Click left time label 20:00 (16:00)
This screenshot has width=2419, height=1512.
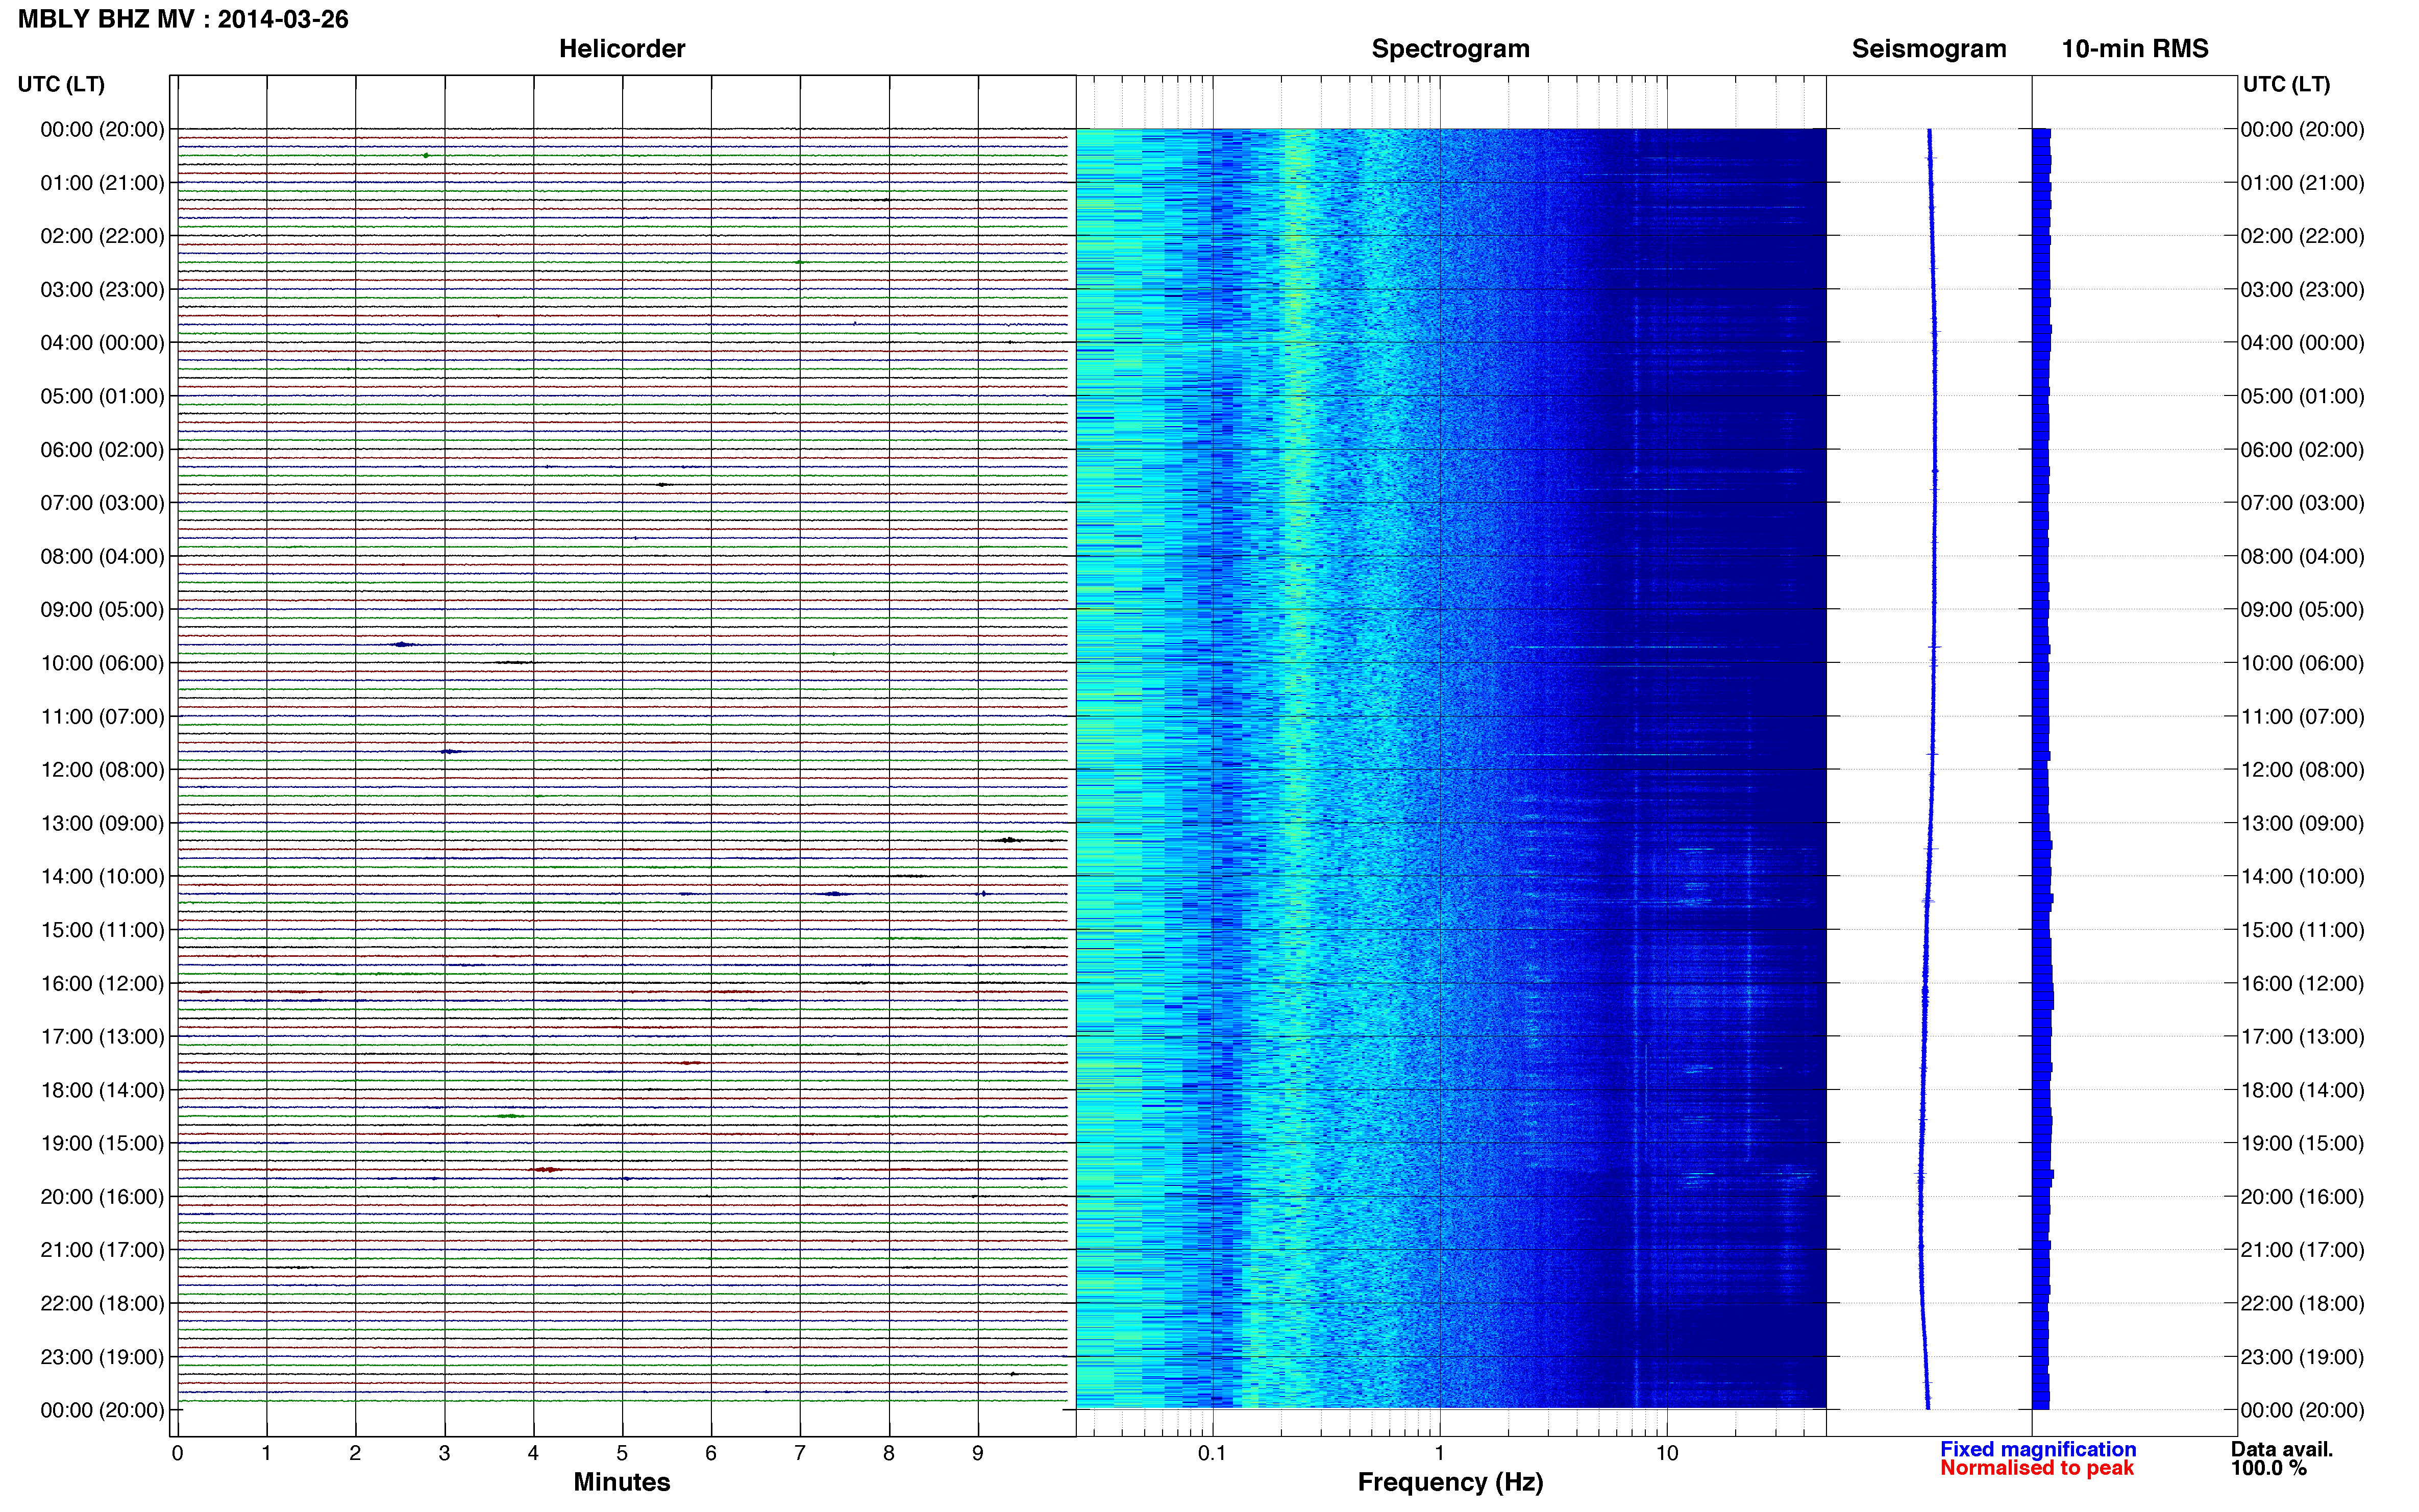(102, 1197)
